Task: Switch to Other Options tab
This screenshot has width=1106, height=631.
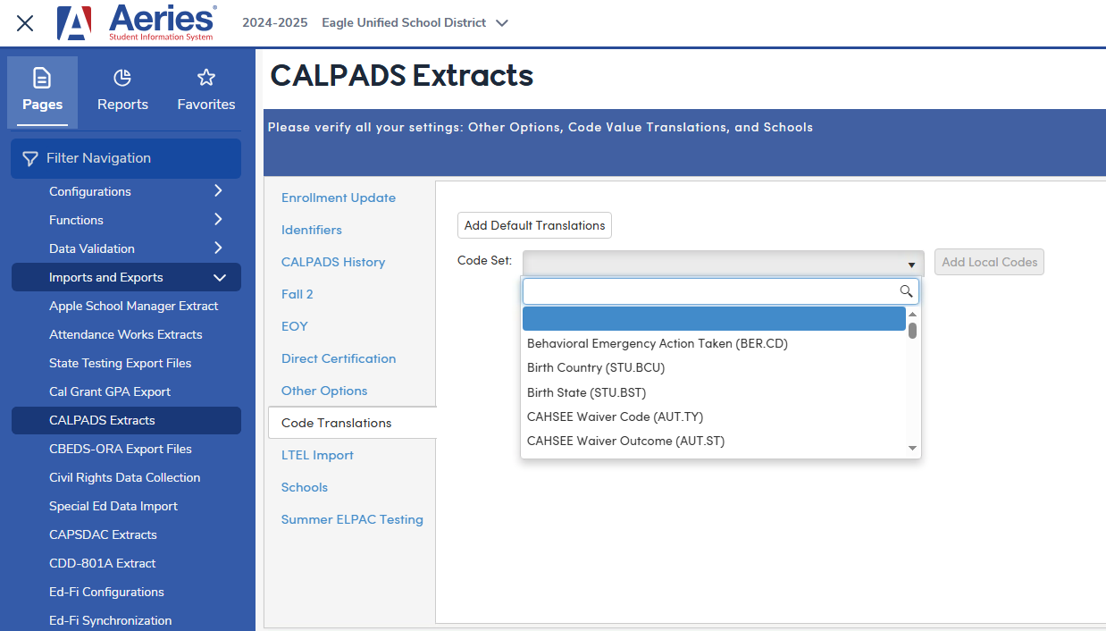Action: click(324, 391)
